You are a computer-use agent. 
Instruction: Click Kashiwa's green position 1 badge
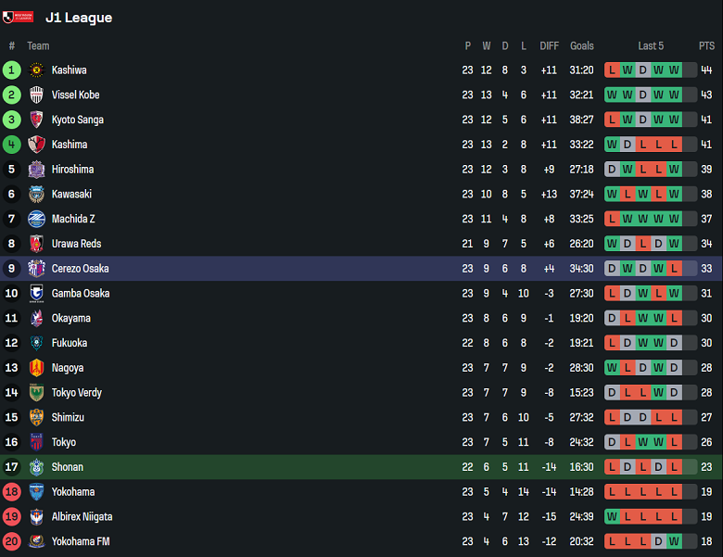tap(12, 70)
